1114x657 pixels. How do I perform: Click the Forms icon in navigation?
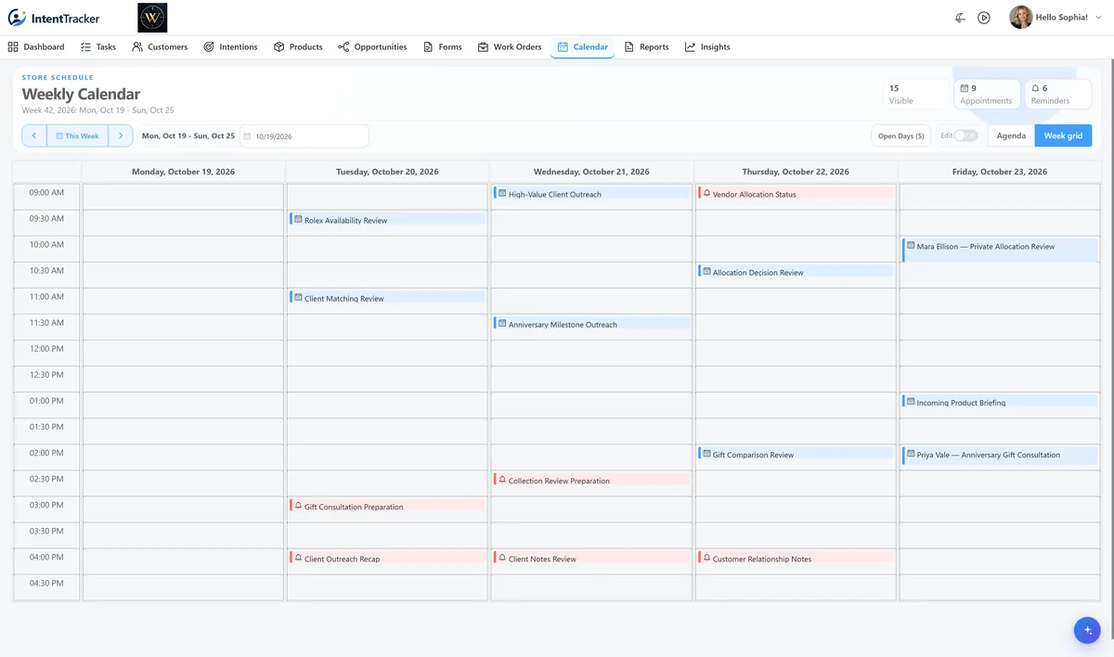coord(428,46)
